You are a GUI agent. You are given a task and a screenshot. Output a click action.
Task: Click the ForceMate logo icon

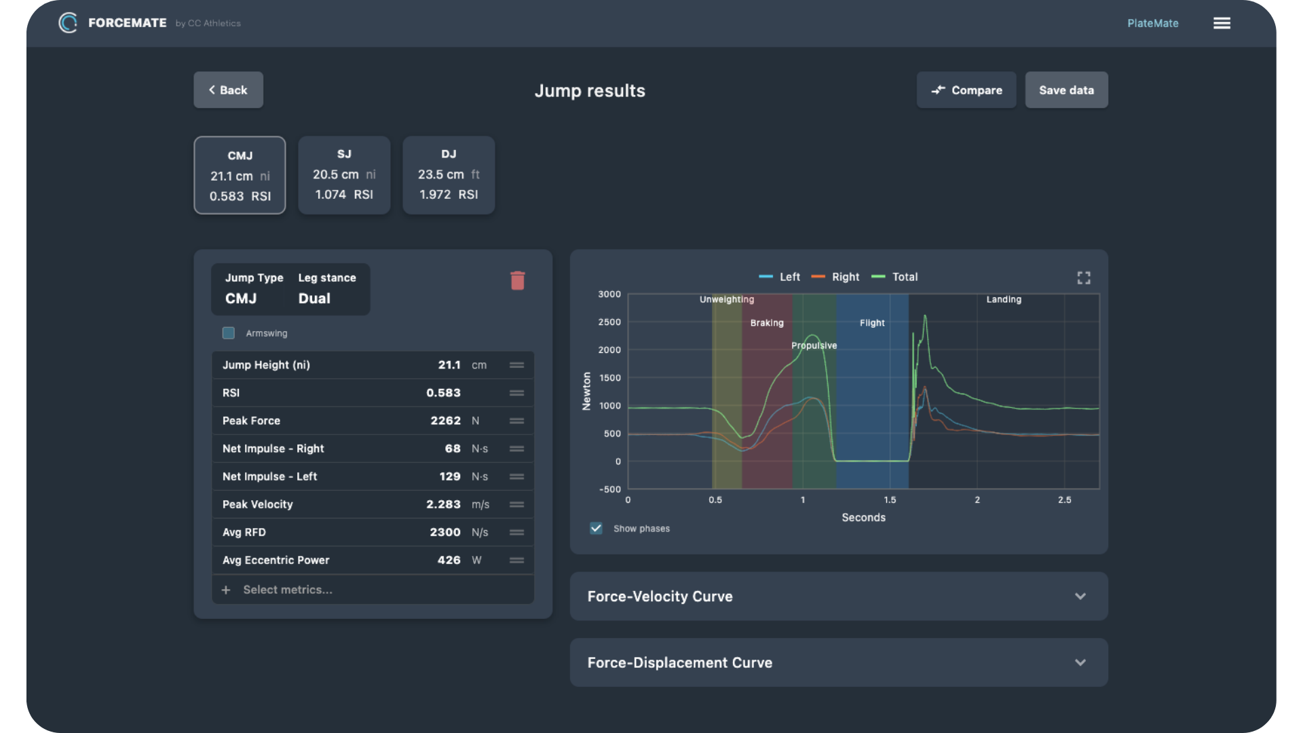(68, 23)
